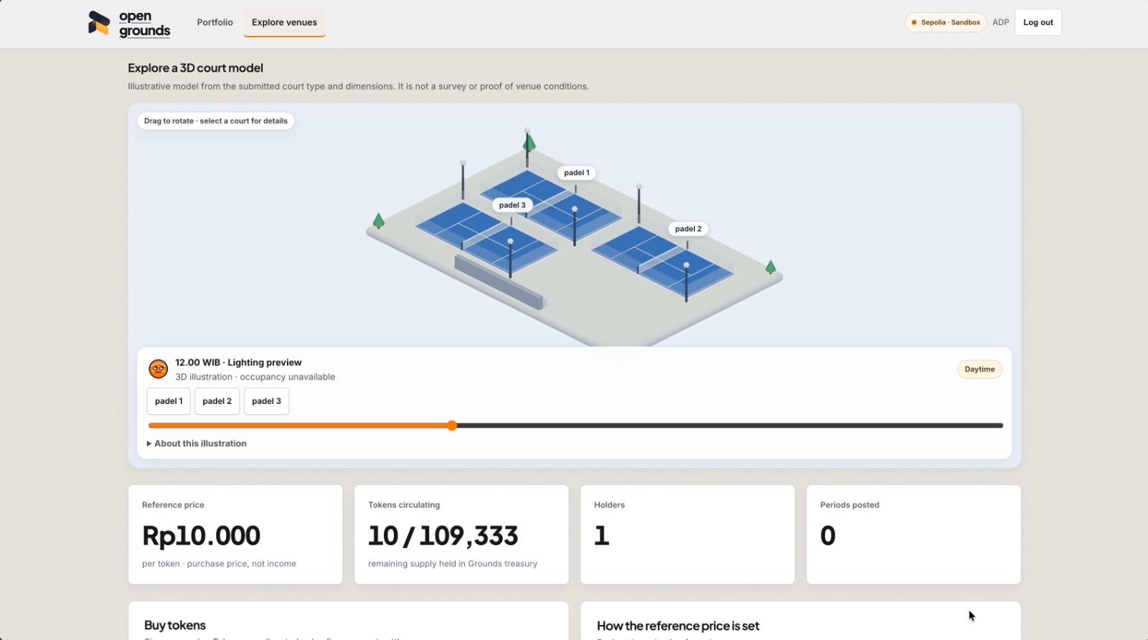Viewport: 1148px width, 640px height.
Task: Click the padel 2 label in 3D model
Action: [x=688, y=229]
